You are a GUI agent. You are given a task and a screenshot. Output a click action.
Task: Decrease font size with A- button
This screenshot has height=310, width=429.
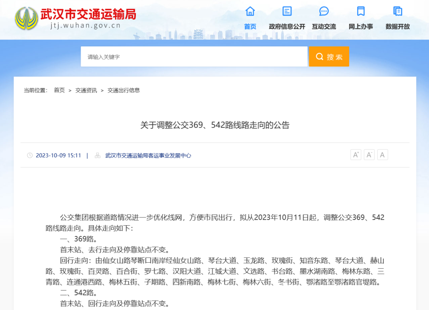[369, 155]
